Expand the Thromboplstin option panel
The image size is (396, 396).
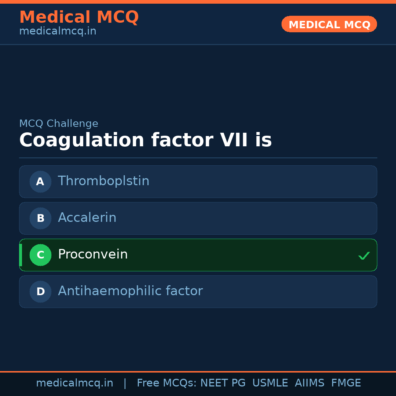point(198,181)
